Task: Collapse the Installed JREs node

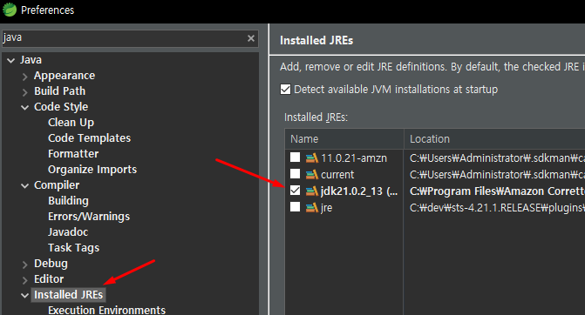Action: [25, 296]
